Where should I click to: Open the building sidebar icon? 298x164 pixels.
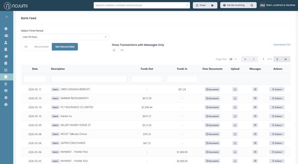click(x=6, y=49)
